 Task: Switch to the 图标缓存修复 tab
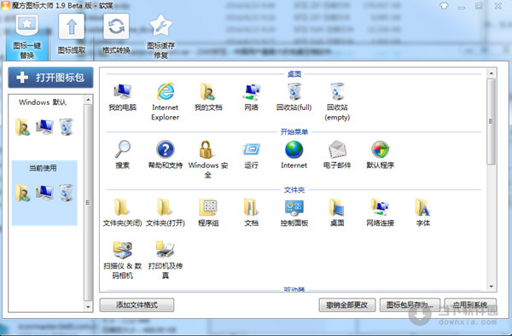[x=160, y=37]
